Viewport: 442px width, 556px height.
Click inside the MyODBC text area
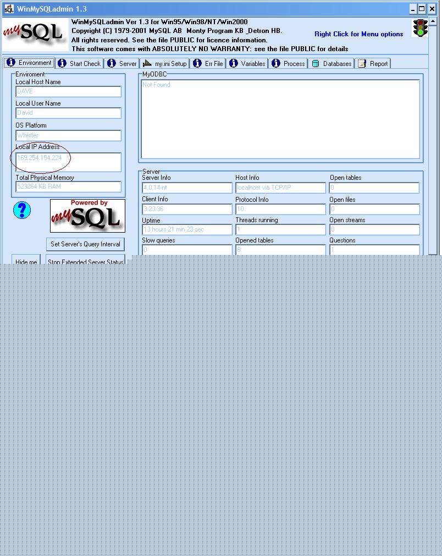pyautogui.click(x=280, y=119)
